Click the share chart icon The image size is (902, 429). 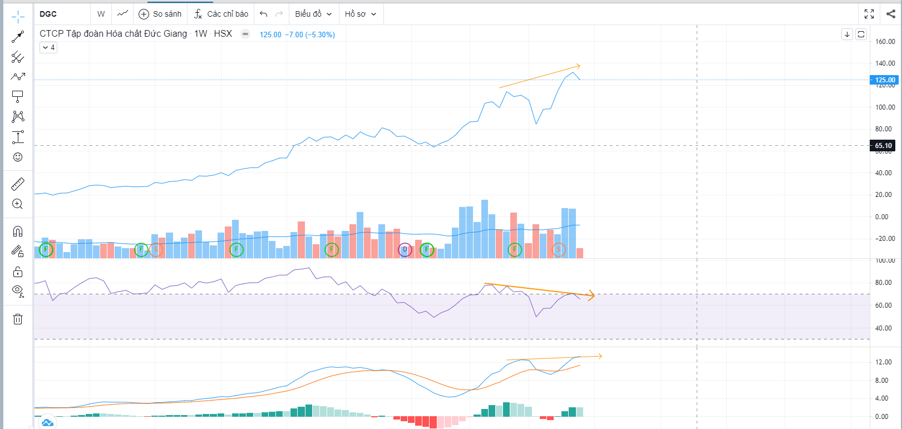(x=890, y=14)
